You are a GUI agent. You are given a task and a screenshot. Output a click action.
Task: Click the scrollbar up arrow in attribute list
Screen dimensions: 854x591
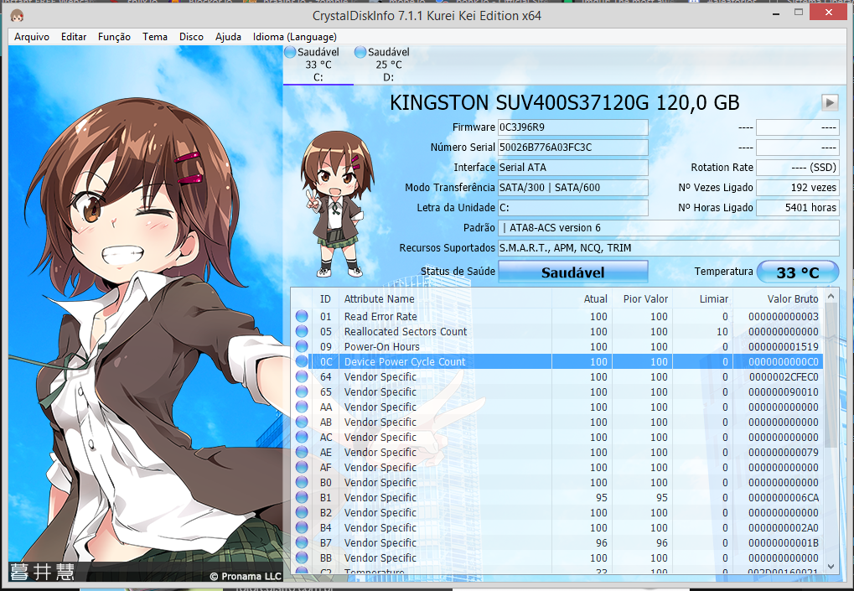coord(831,297)
